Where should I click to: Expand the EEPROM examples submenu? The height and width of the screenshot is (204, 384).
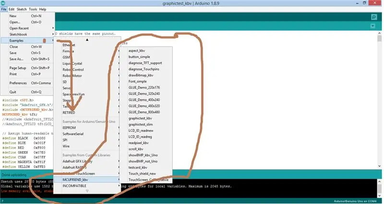click(x=87, y=128)
